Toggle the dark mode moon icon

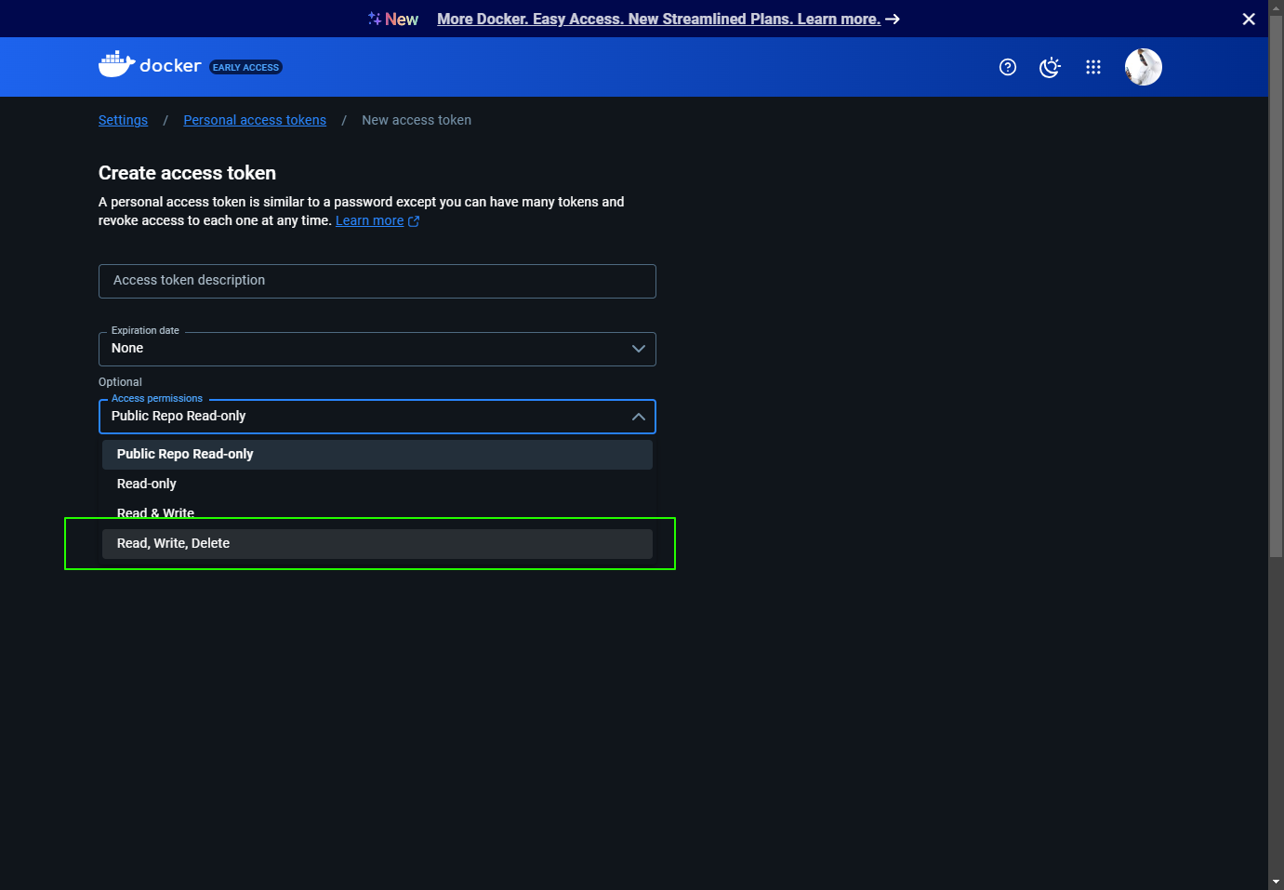coord(1050,67)
